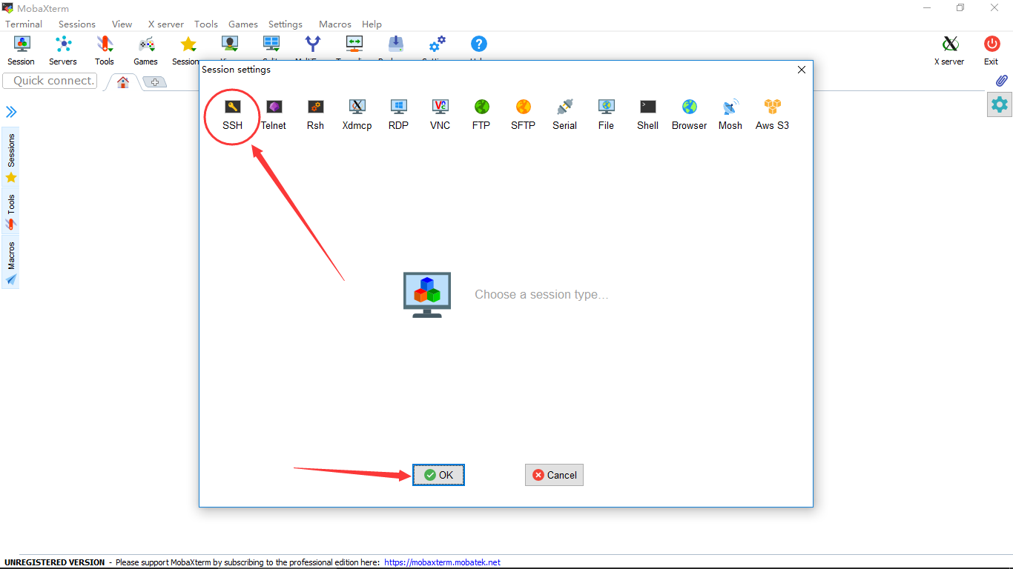This screenshot has height=569, width=1013.
Task: Select the RDP session type
Action: (x=398, y=114)
